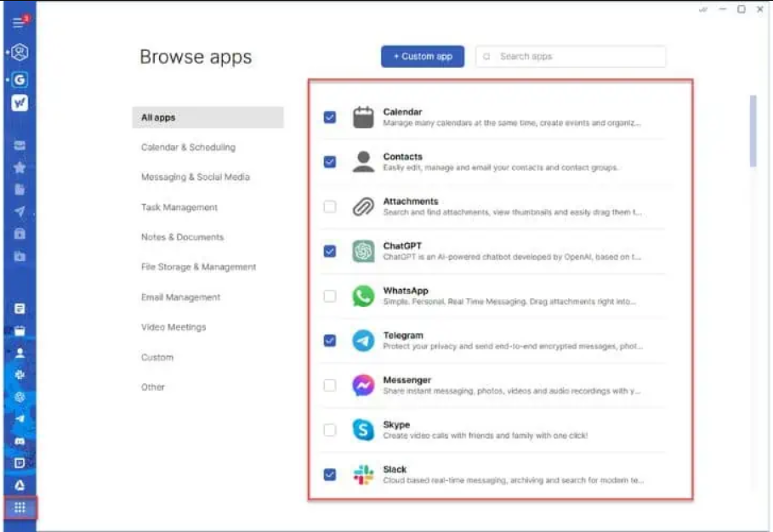Viewport: 773px width, 532px height.
Task: Click the Contacts person icon in list
Action: [x=363, y=161]
